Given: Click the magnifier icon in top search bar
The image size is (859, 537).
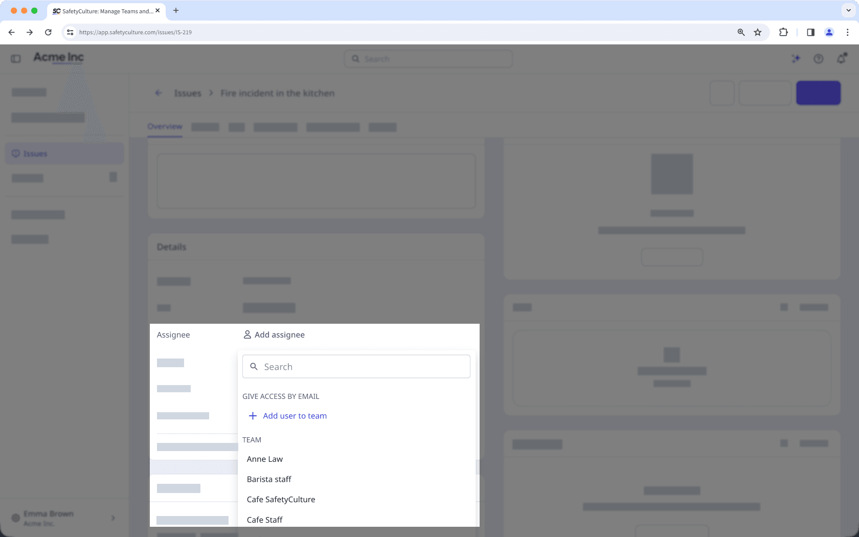Looking at the screenshot, I should [x=356, y=58].
